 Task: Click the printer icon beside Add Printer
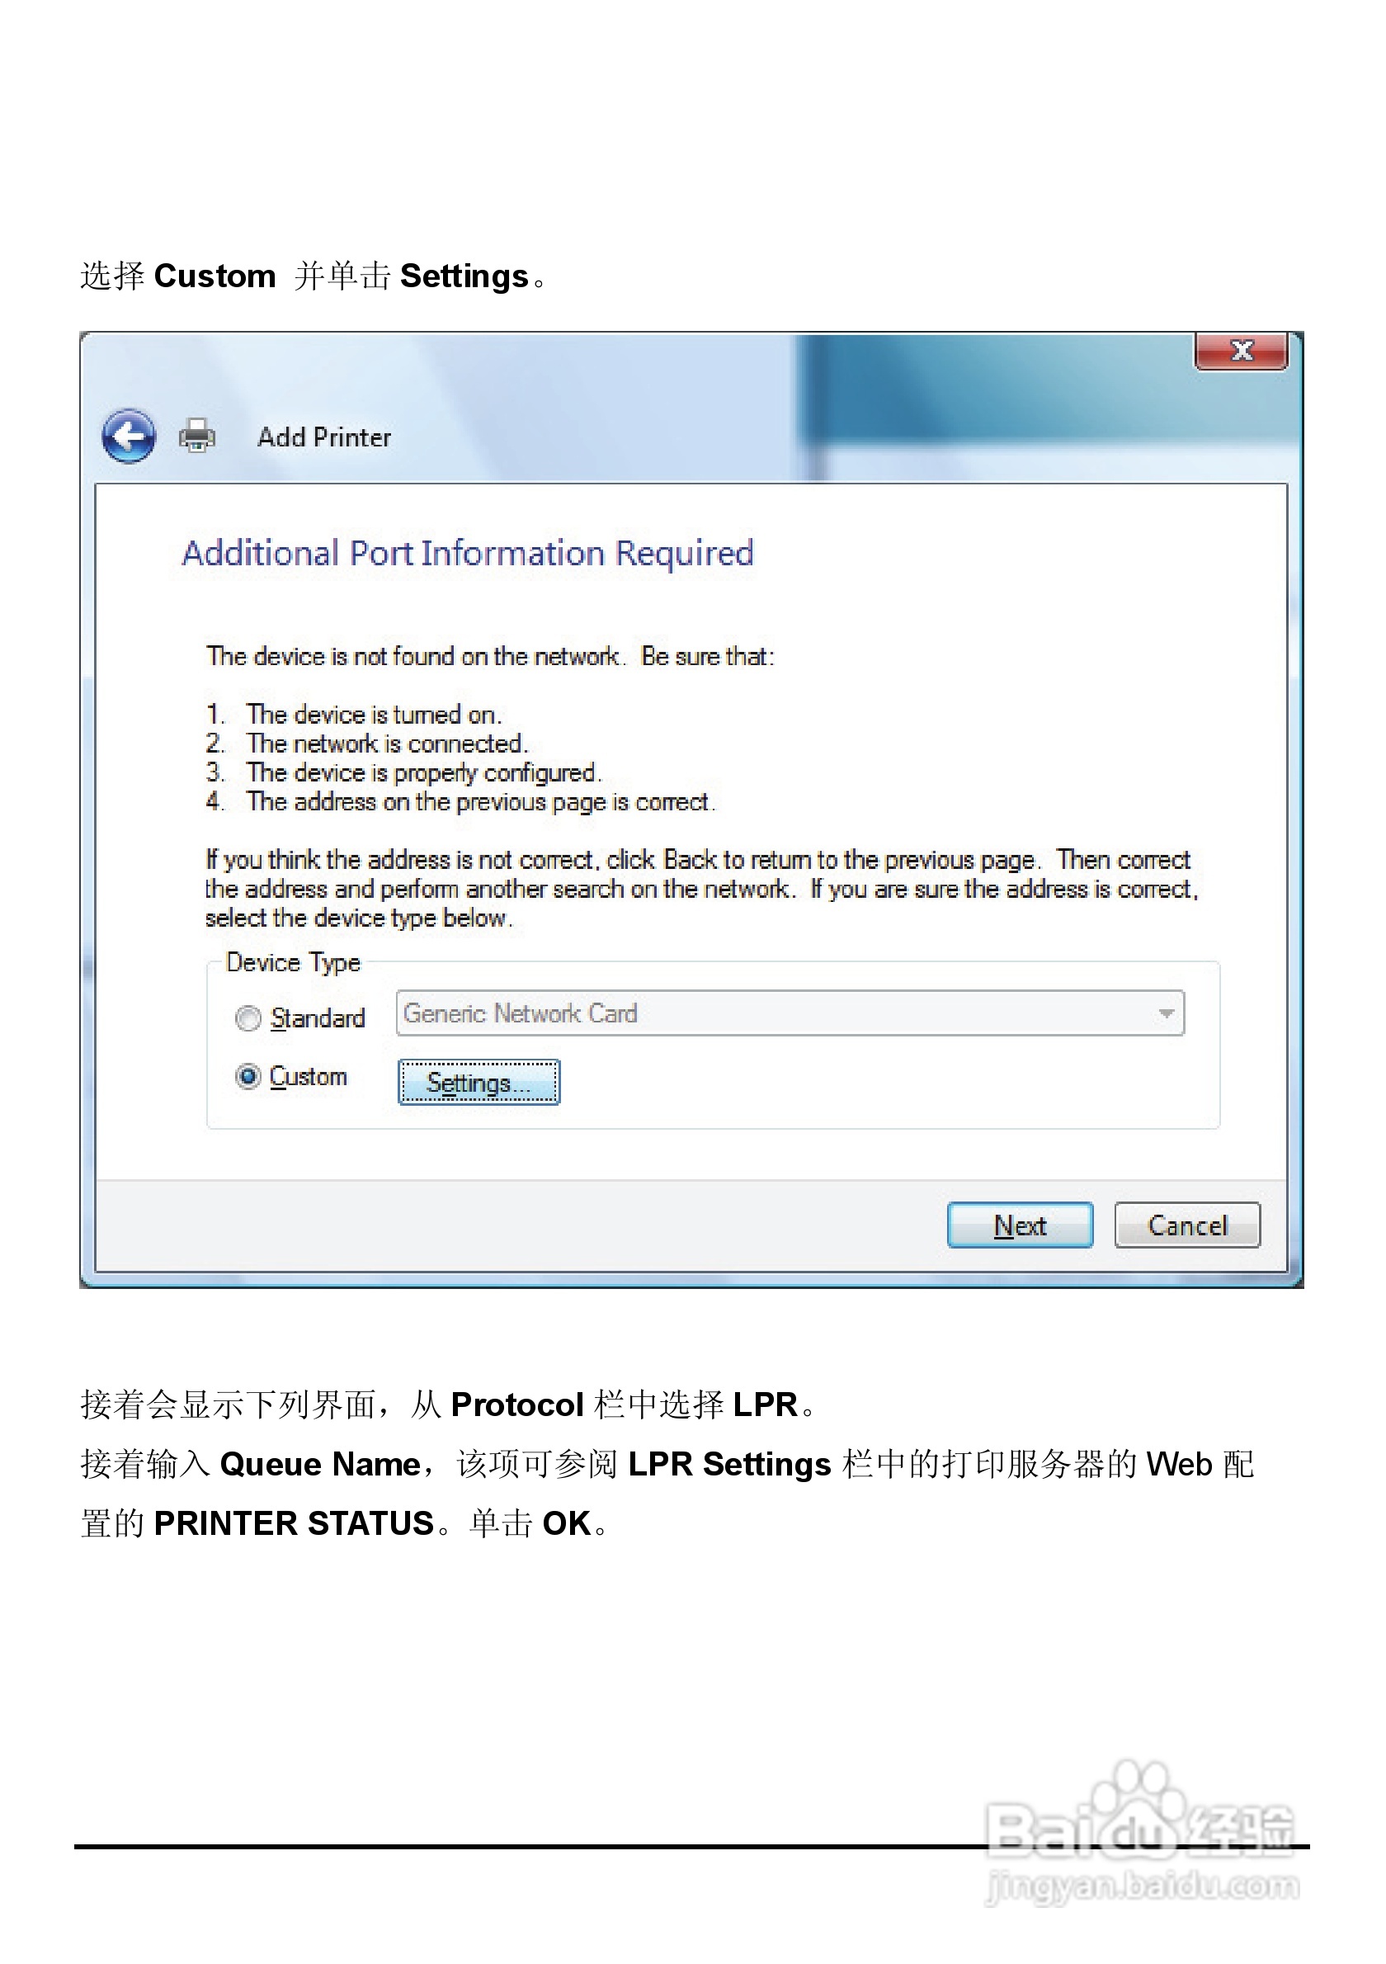(x=196, y=436)
